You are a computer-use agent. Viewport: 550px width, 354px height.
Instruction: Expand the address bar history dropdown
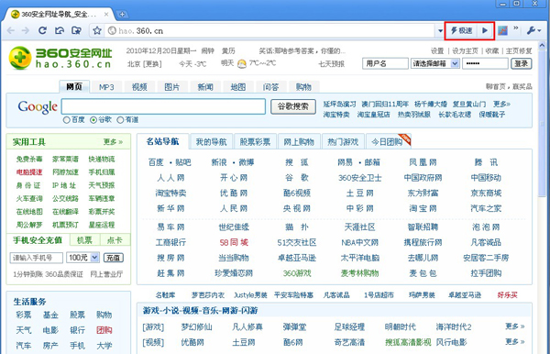(440, 31)
